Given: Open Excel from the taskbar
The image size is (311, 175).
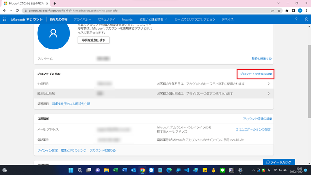Looking at the screenshot, I should pos(115,170).
